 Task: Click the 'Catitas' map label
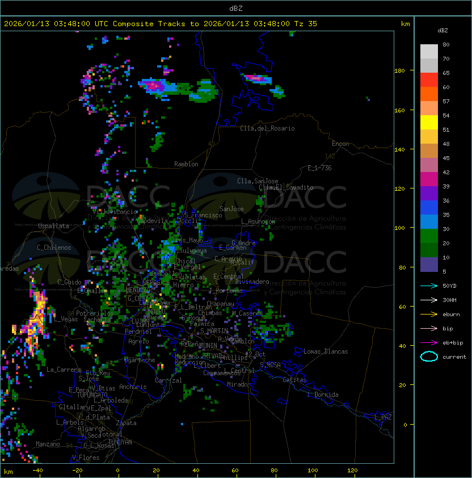coord(294,380)
